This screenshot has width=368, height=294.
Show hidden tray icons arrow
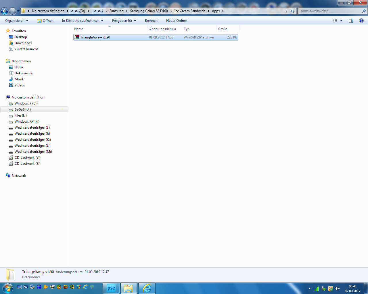(x=310, y=289)
